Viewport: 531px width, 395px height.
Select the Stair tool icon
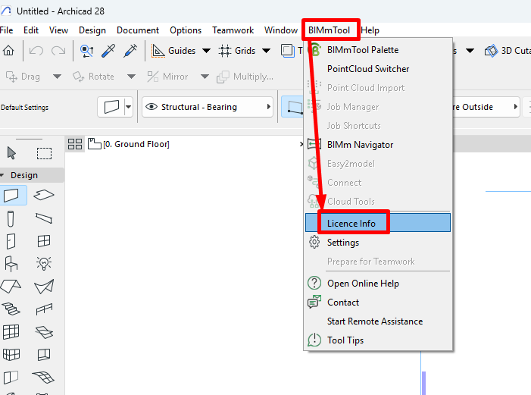(x=11, y=309)
